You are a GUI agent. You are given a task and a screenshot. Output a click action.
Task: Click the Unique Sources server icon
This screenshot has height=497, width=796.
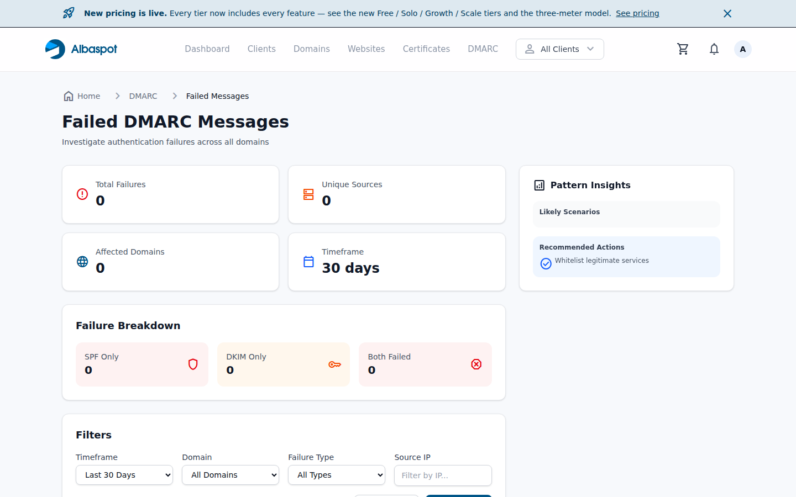(x=308, y=194)
